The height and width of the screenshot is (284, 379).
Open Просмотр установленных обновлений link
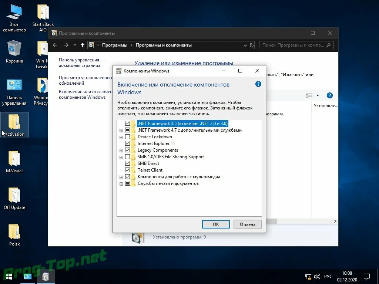(85, 80)
